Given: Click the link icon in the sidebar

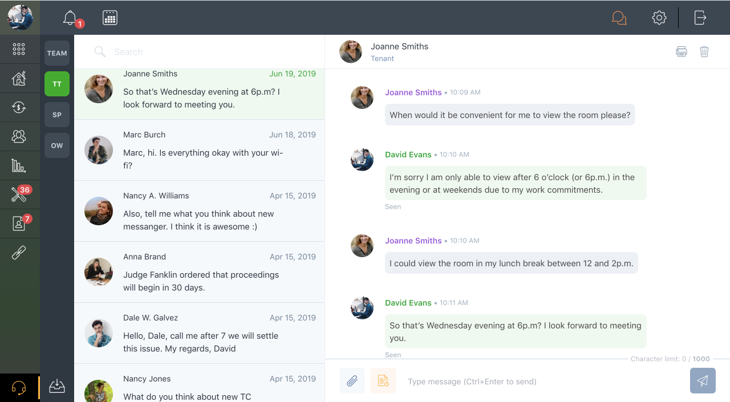Looking at the screenshot, I should click(20, 251).
